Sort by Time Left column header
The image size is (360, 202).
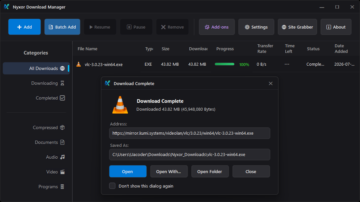point(290,49)
